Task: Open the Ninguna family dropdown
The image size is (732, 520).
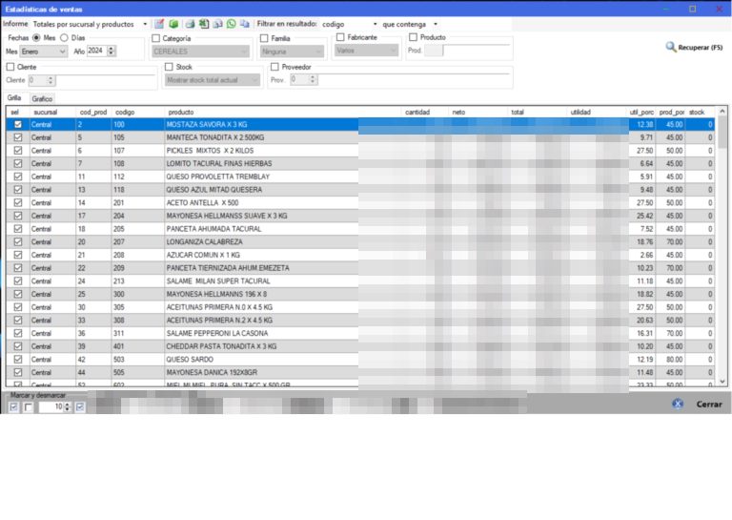Action: tap(292, 52)
